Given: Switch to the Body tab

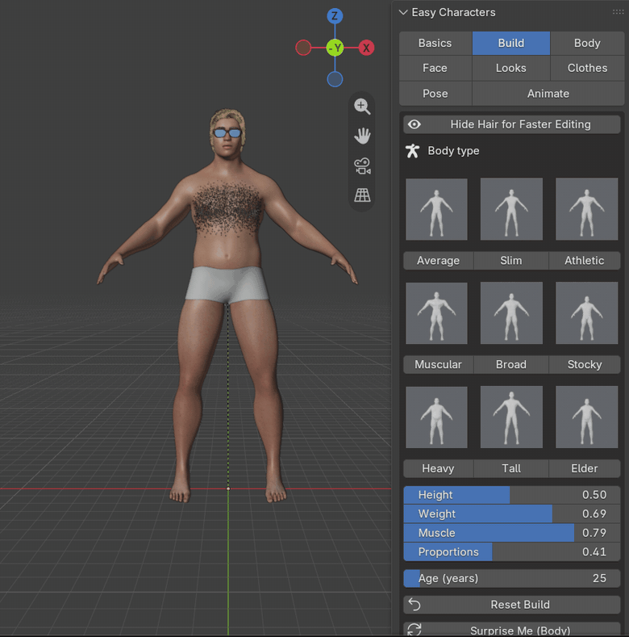Looking at the screenshot, I should click(587, 43).
